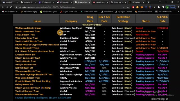The height and width of the screenshot is (101, 180).
Task: Open the Bitcoin Exchange bookmark
Action: pyautogui.click(x=30, y=12)
